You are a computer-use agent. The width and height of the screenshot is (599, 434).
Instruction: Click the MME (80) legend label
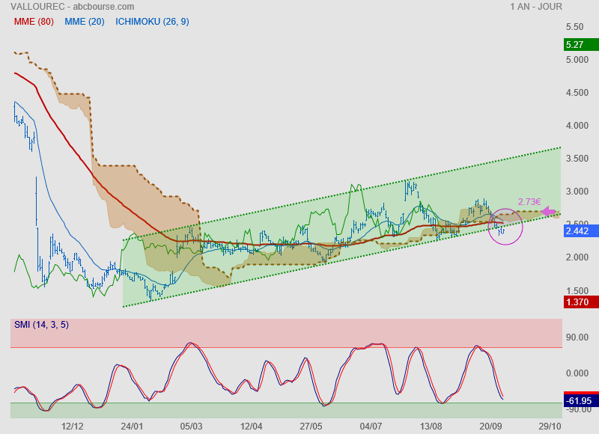pos(34,22)
